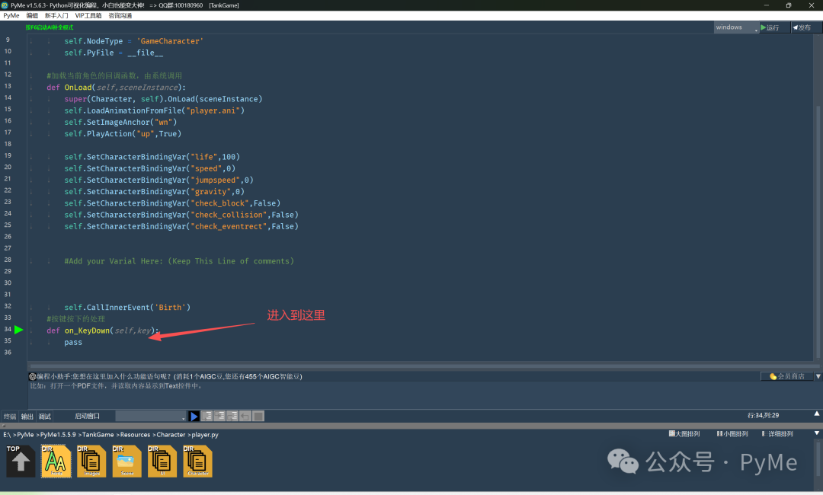This screenshot has width=823, height=495.
Task: Click the editor horizontal scrollbar
Action: point(424,366)
